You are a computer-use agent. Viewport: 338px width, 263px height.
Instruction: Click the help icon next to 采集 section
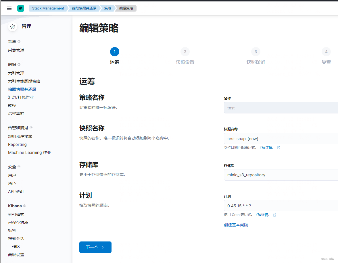point(19,42)
